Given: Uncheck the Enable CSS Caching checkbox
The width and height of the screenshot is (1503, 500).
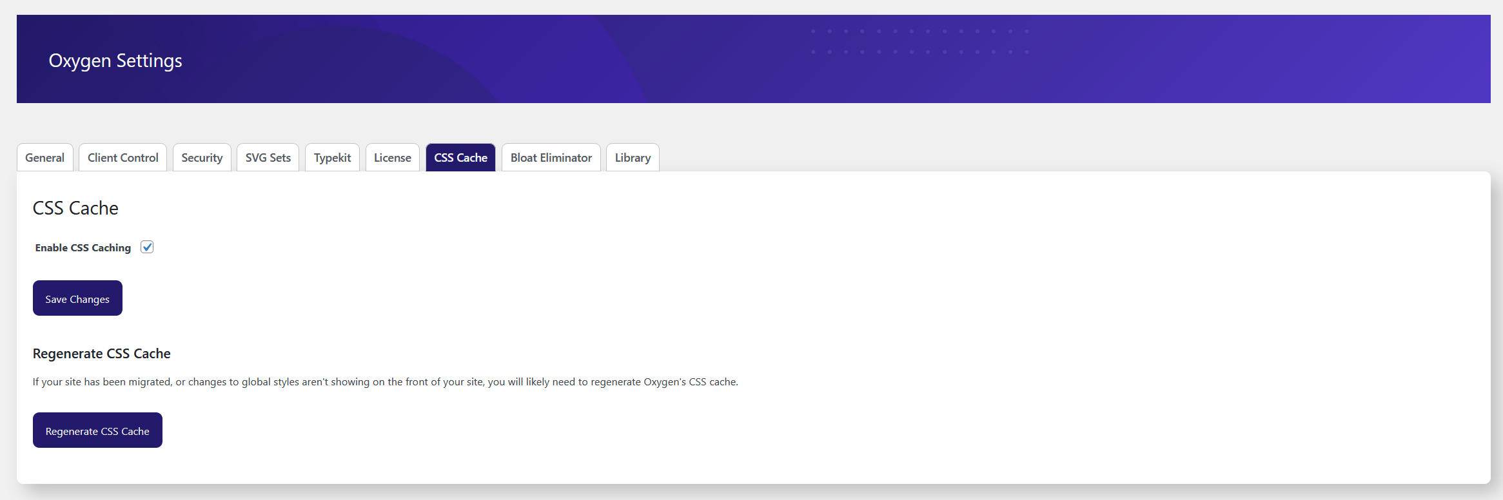Looking at the screenshot, I should (147, 247).
